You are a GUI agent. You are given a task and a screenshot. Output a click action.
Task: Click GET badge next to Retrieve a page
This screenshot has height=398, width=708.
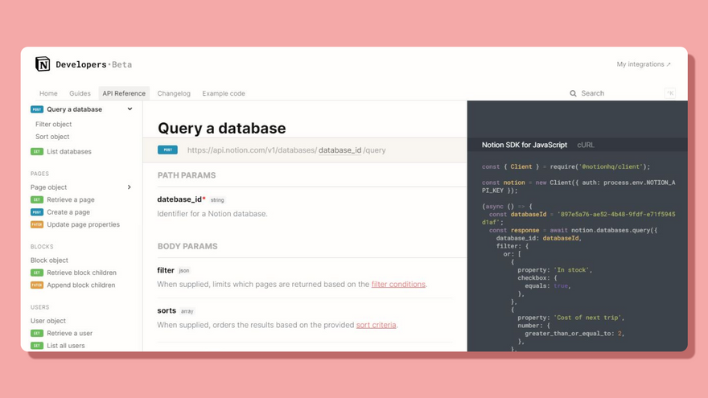tap(37, 199)
